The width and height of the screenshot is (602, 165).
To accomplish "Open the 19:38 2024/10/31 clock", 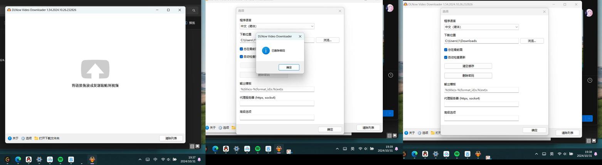I will 585,154.
